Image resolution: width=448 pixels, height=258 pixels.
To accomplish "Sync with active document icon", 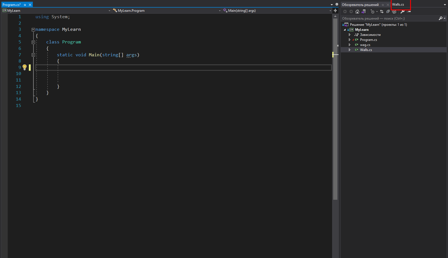I will [x=382, y=11].
